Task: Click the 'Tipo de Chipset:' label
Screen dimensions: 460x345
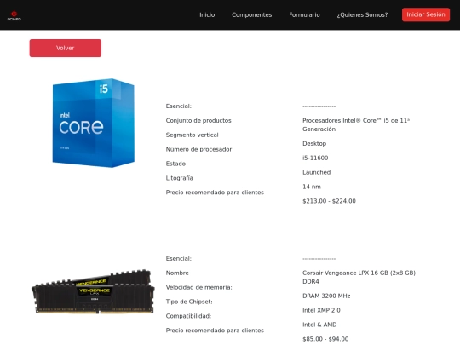Action: [x=189, y=302]
